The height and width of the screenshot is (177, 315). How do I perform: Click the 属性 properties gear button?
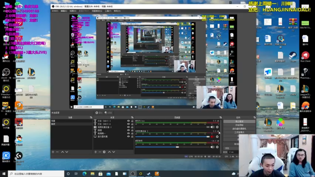(99, 113)
